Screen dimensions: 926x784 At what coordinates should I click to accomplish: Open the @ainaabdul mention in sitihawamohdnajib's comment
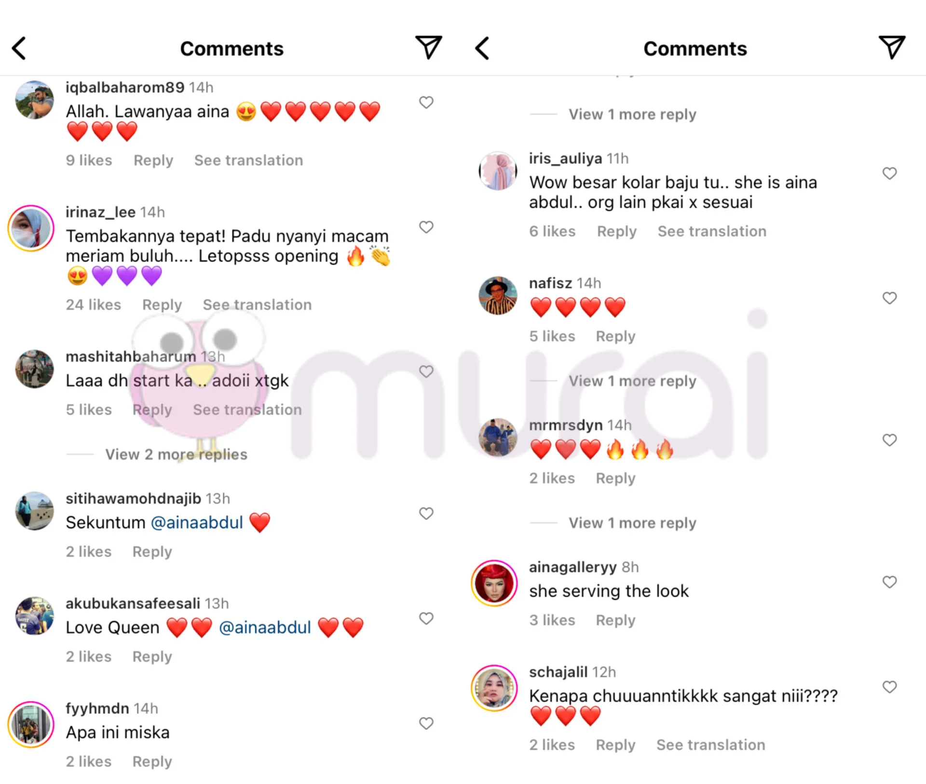[x=197, y=522]
